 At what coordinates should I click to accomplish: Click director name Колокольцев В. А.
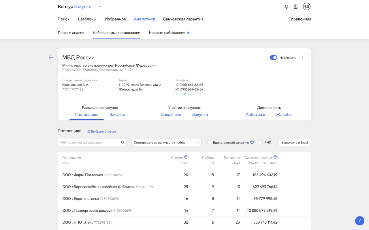click(76, 85)
